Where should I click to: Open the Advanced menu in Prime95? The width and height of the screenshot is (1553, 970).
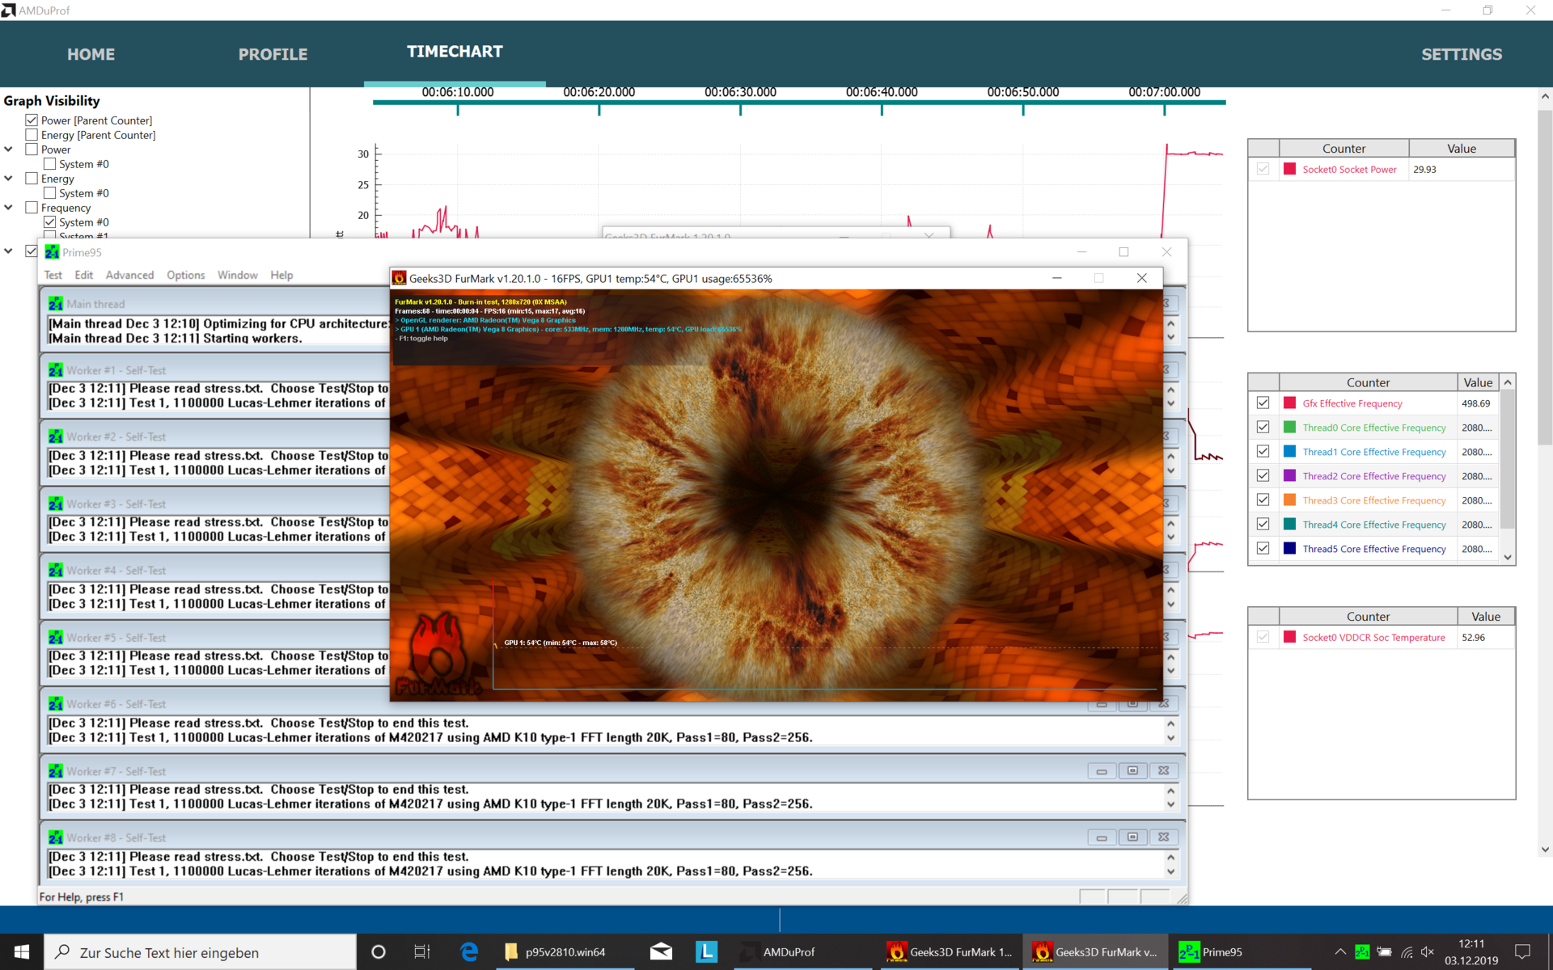point(129,275)
